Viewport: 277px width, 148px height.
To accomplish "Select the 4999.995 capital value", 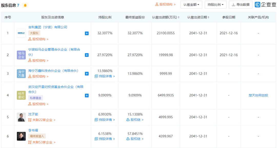I will (x=166, y=117).
